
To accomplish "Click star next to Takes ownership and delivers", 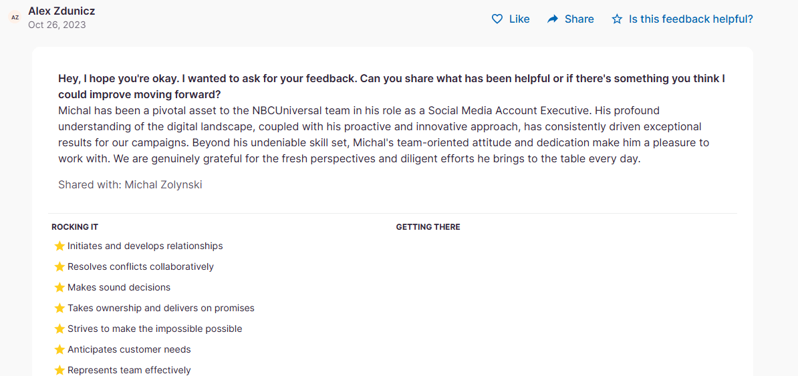I will pyautogui.click(x=59, y=308).
